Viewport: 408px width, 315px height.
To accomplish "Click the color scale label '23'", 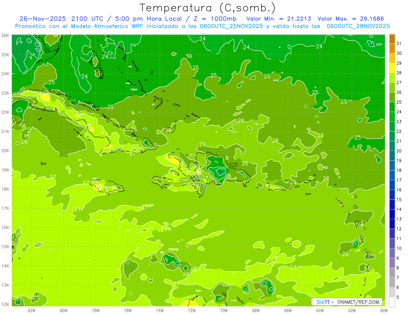I will [x=399, y=122].
